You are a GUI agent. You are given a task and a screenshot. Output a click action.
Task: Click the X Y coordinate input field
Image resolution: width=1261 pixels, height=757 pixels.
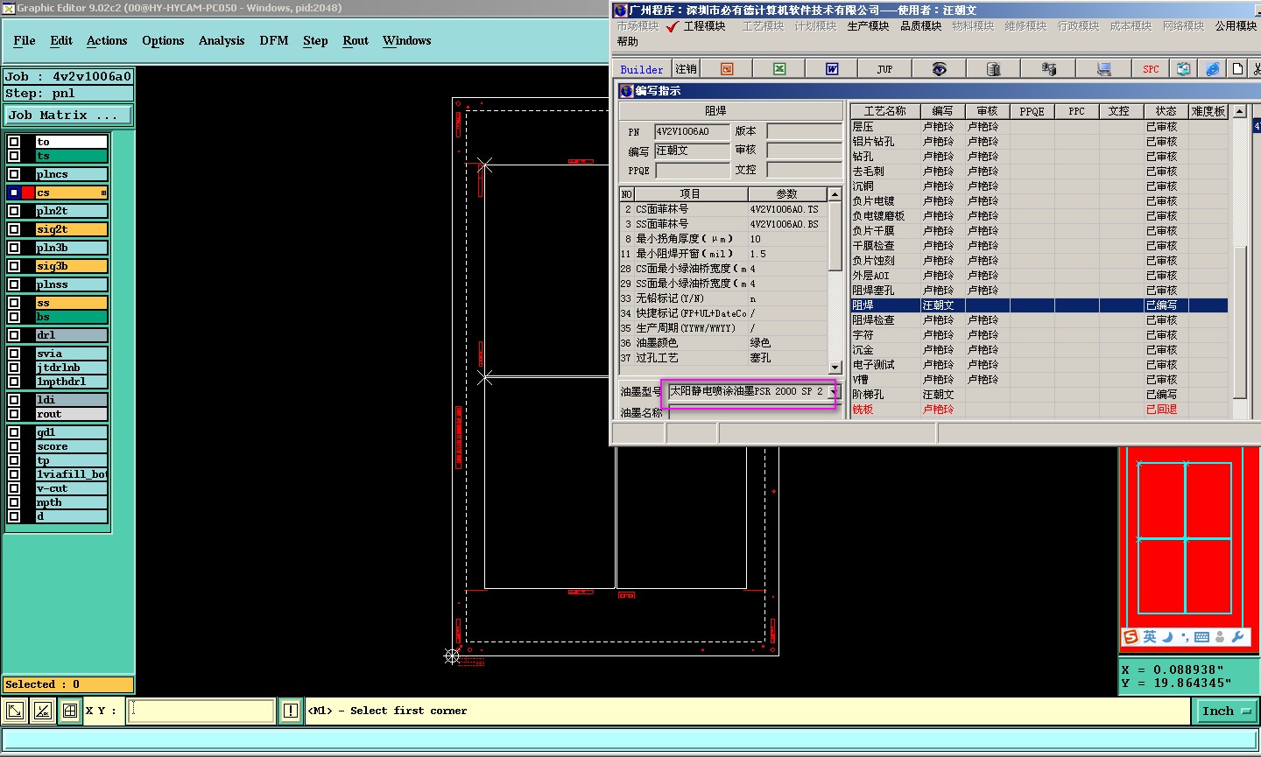pos(201,711)
